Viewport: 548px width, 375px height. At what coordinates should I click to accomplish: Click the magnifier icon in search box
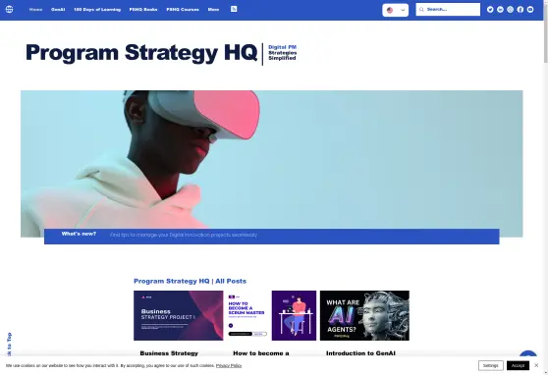(421, 10)
